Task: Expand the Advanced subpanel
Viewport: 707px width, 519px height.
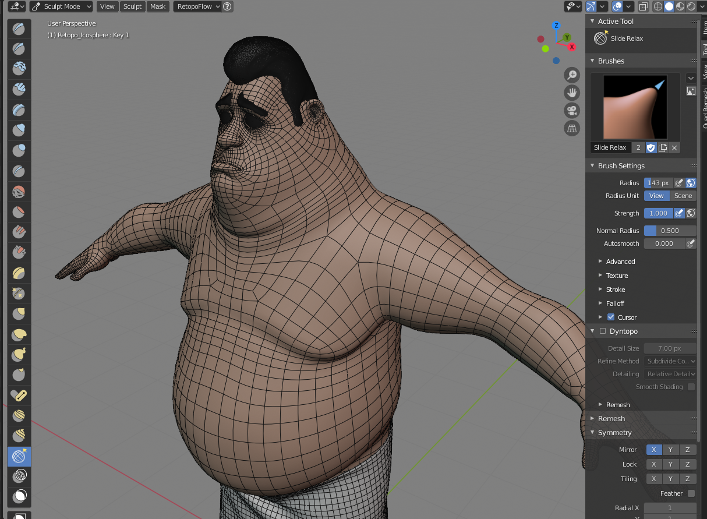Action: [620, 262]
